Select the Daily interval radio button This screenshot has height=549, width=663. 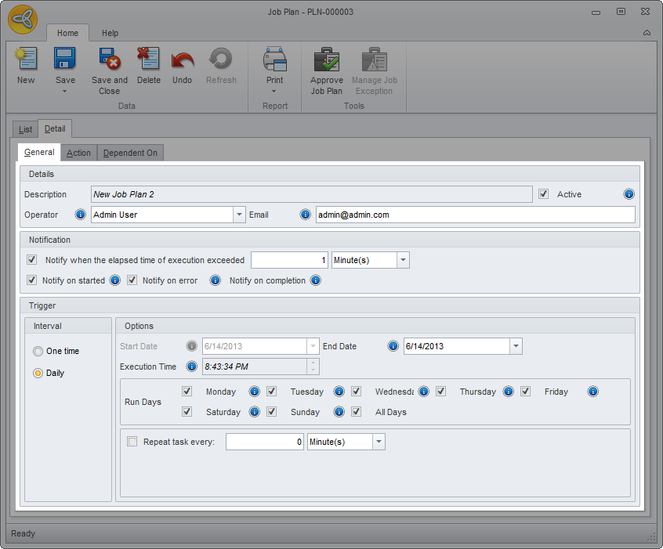coord(38,374)
